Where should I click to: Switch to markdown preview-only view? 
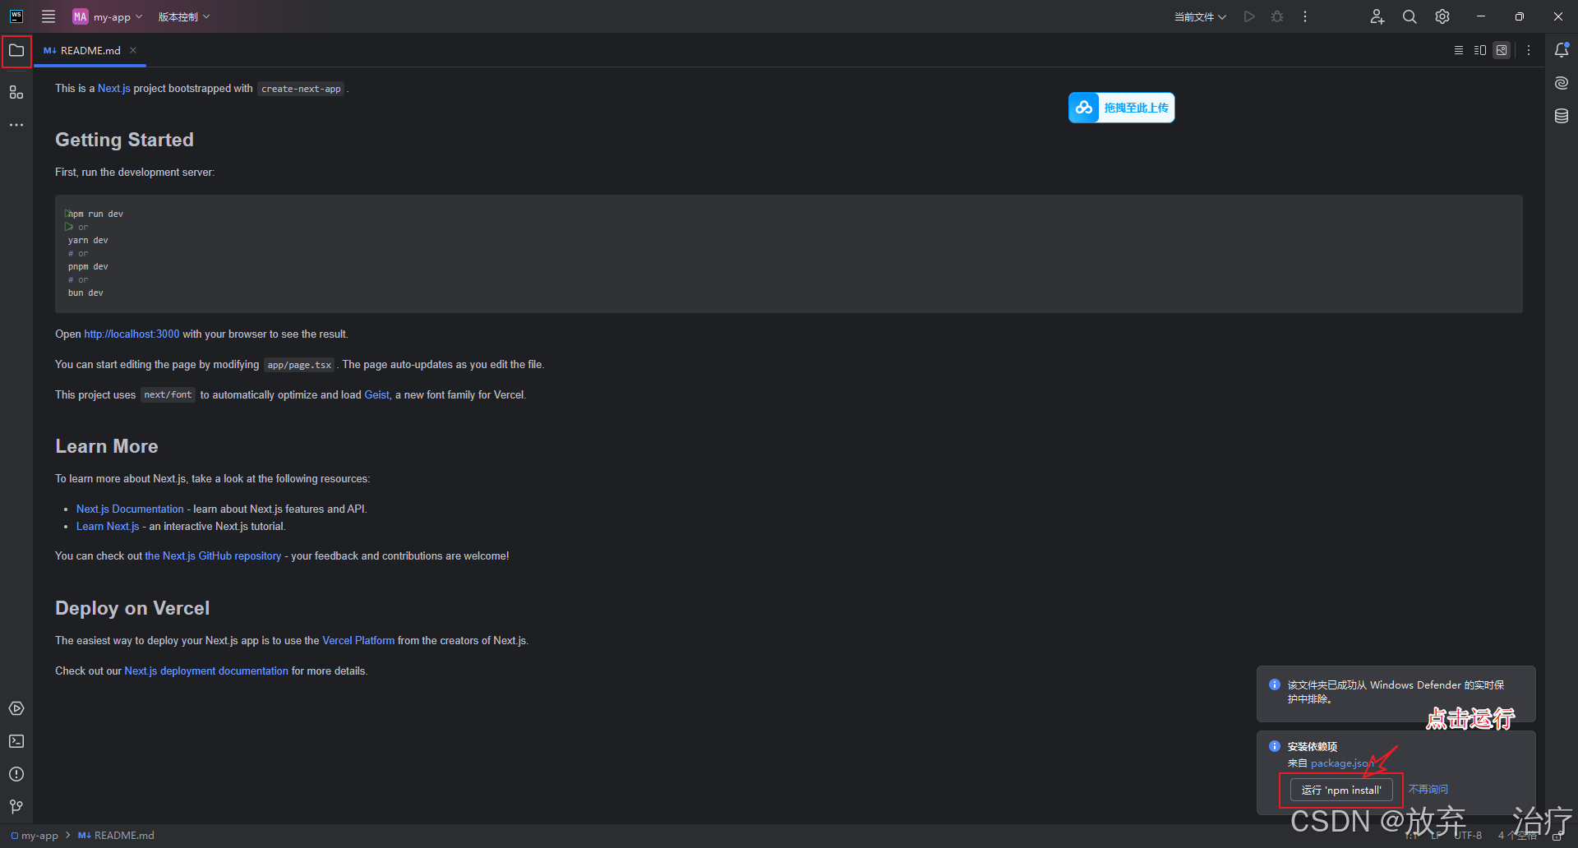coord(1502,50)
